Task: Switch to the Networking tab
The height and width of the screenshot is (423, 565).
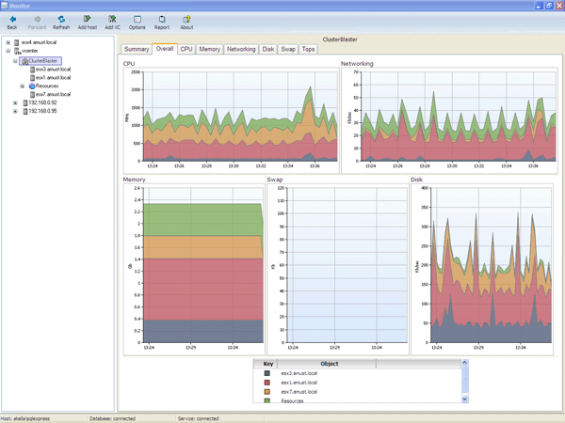Action: [x=241, y=49]
